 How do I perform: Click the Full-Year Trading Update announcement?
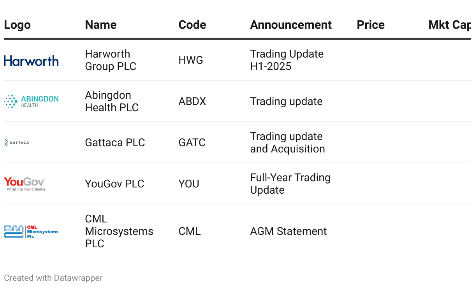(290, 184)
